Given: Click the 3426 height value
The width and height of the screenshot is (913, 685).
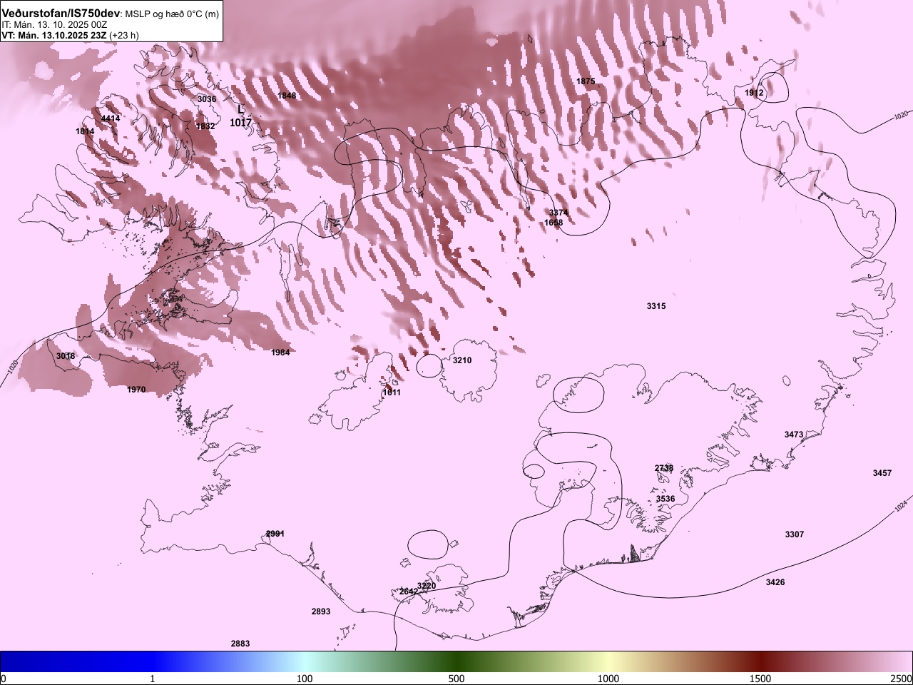Looking at the screenshot, I should (775, 582).
